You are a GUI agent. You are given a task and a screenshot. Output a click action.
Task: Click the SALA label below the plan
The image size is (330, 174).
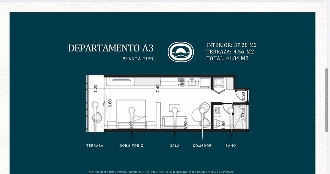coord(175,146)
